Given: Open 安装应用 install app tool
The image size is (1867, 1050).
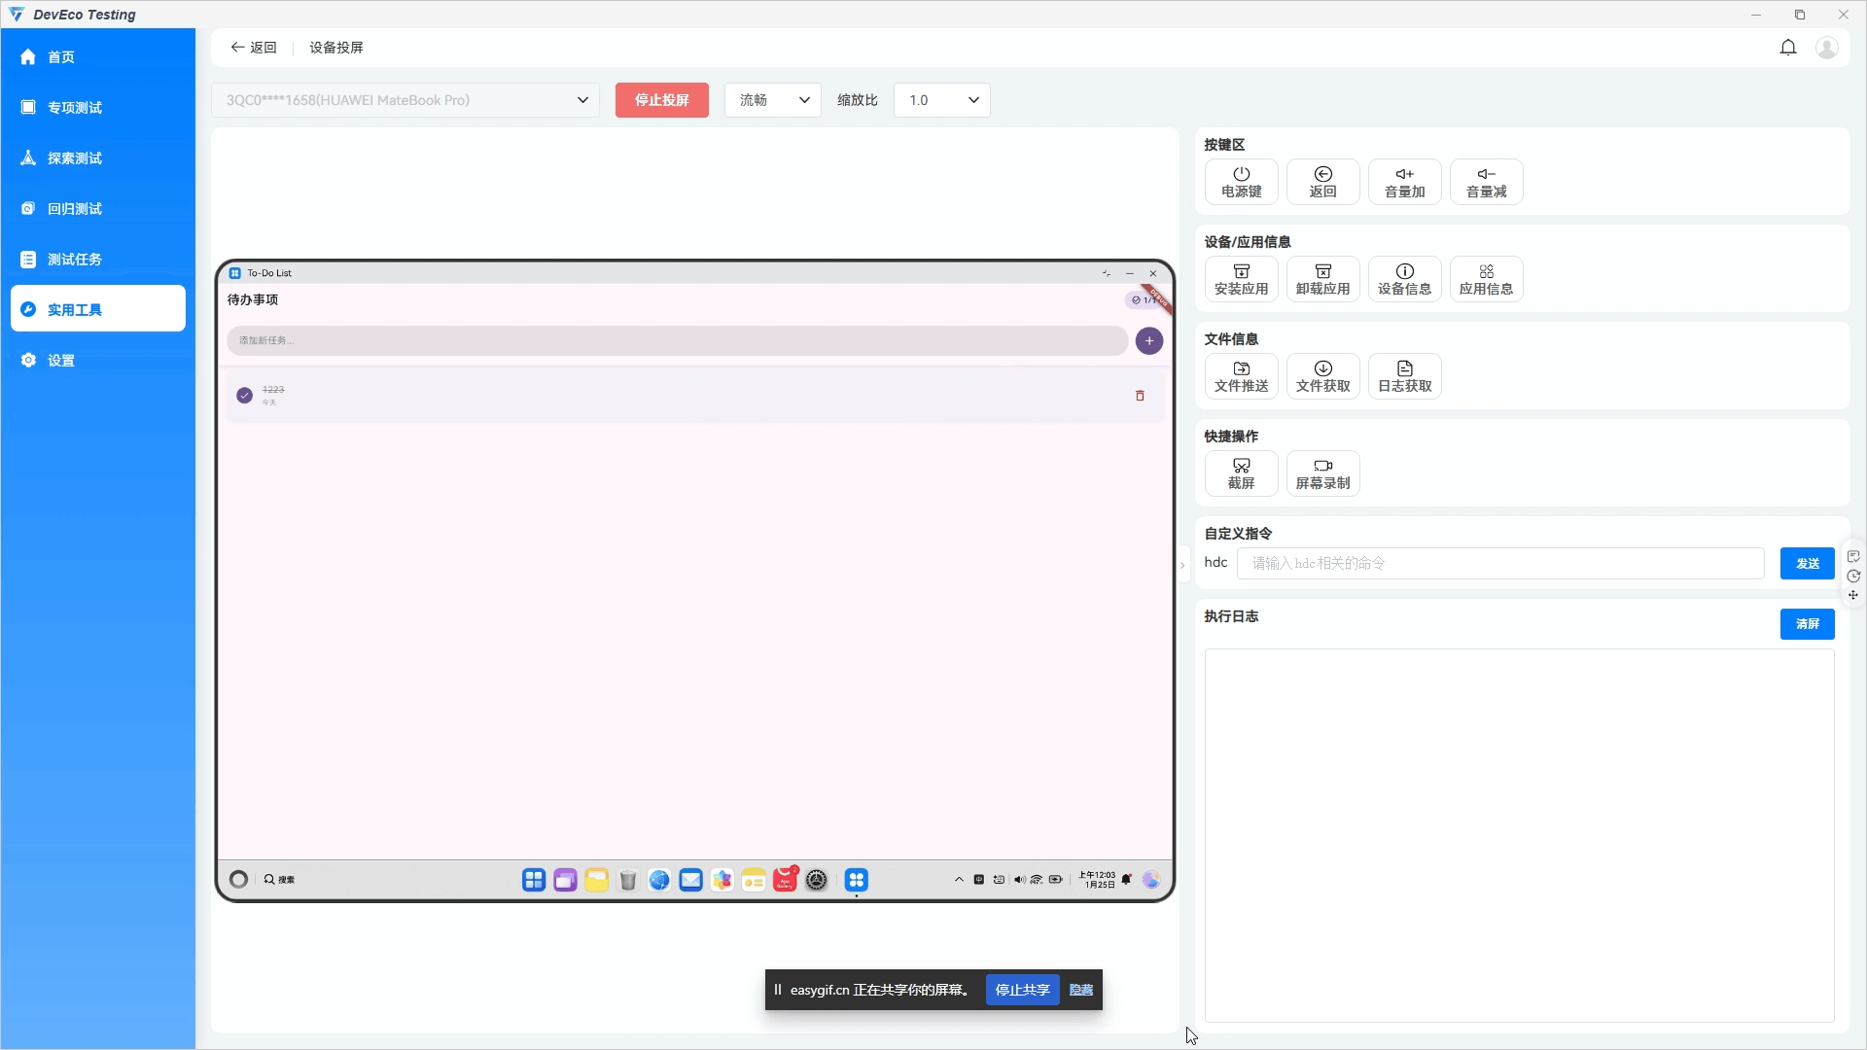Looking at the screenshot, I should point(1241,279).
